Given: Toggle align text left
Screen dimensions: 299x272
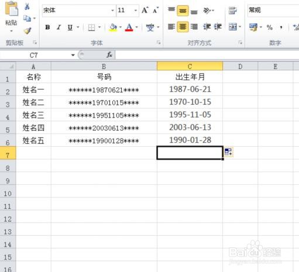Looking at the screenshot, I should tap(171, 26).
